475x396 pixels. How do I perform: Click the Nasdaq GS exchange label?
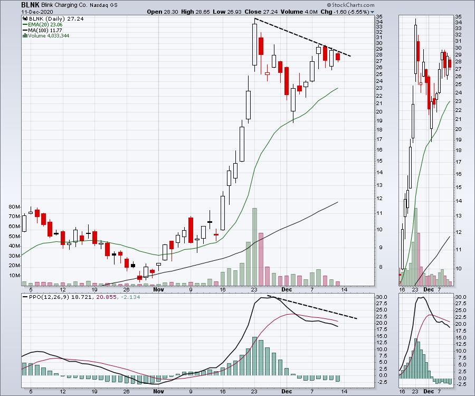pos(103,5)
